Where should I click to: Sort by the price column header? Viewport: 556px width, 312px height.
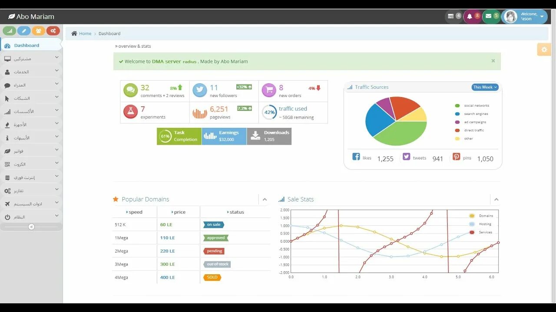click(178, 212)
